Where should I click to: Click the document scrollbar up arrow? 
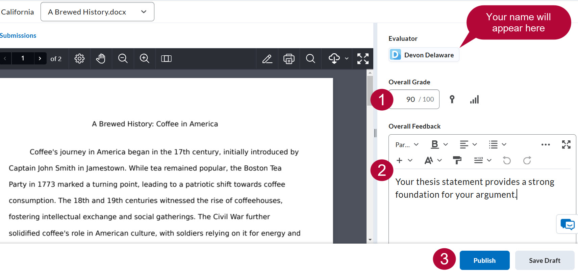[x=370, y=73]
